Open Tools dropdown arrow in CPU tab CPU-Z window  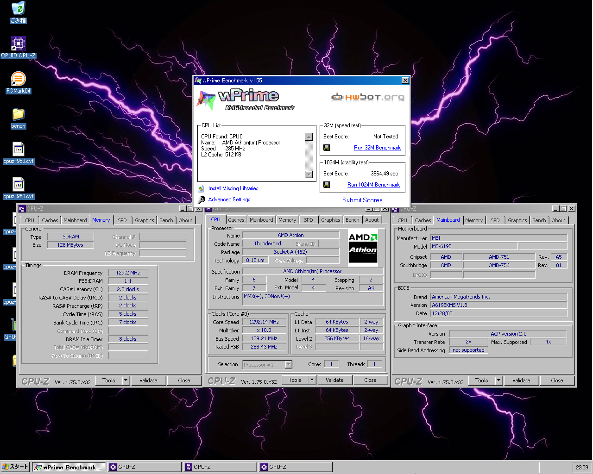pyautogui.click(x=312, y=380)
